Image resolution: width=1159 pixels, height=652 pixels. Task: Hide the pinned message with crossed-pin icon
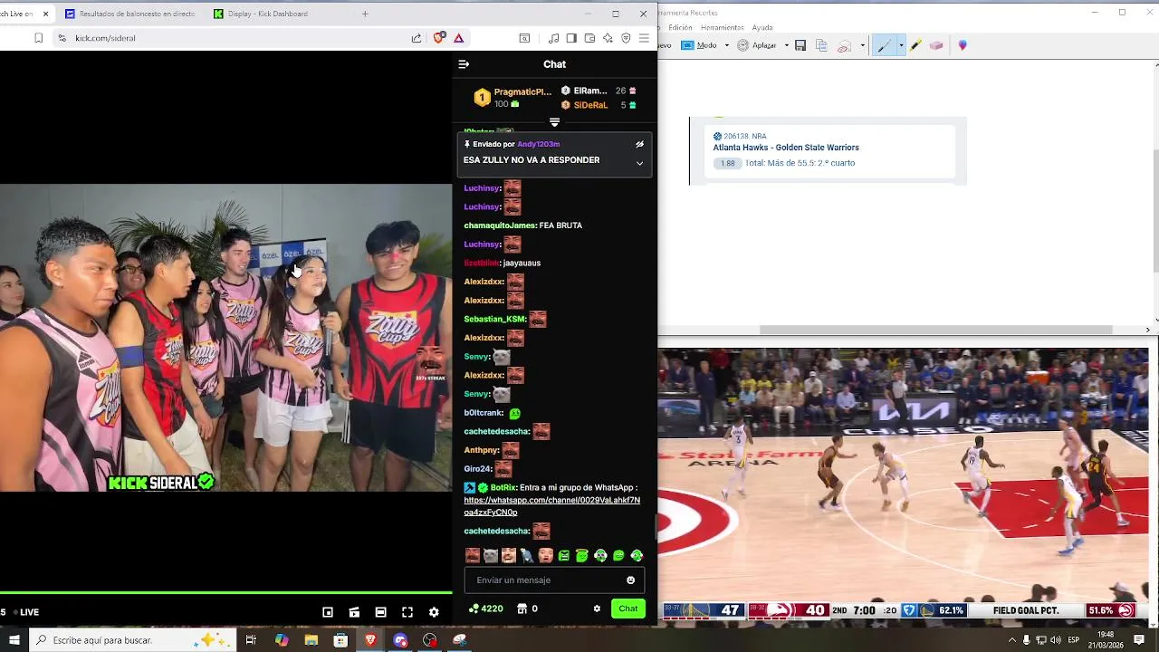pyautogui.click(x=639, y=144)
